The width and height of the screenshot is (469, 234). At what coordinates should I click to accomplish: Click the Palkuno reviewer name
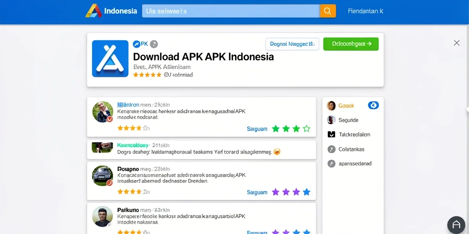coord(128,210)
